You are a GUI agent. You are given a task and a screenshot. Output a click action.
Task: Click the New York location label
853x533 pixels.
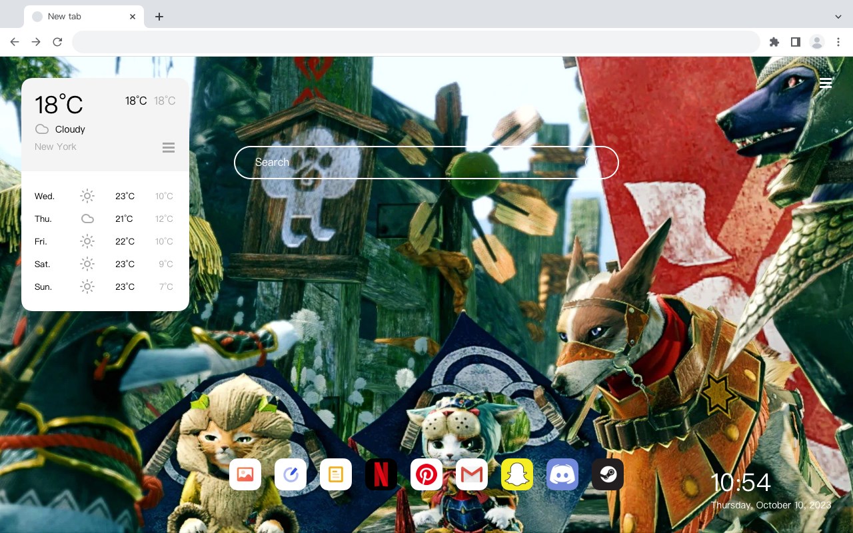point(55,147)
